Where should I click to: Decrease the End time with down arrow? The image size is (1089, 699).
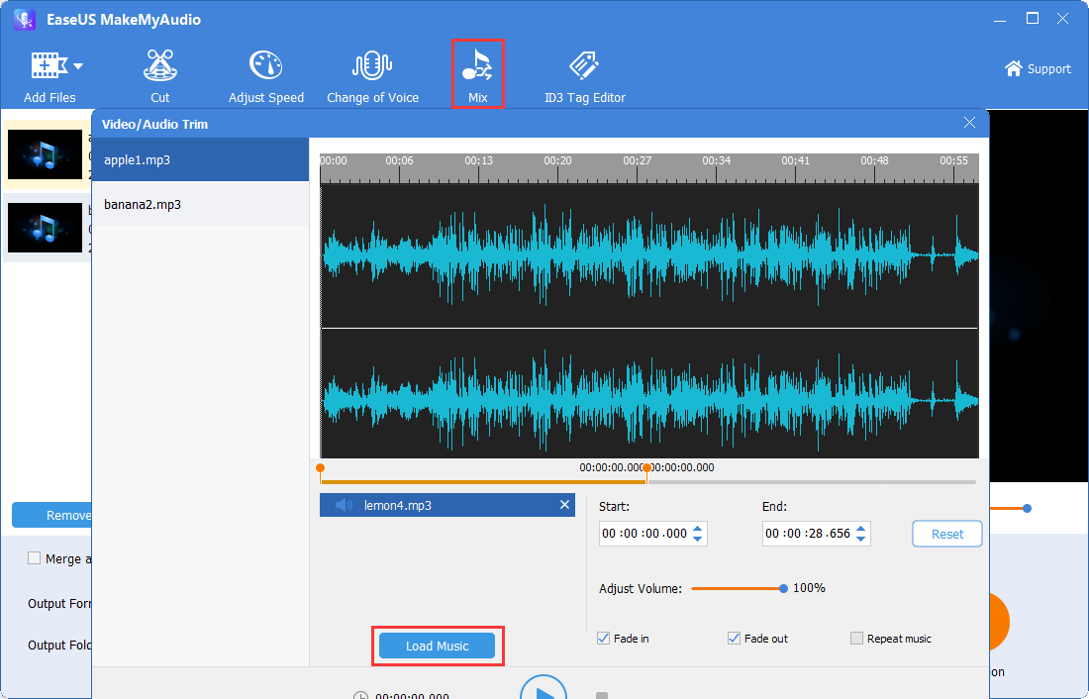pyautogui.click(x=861, y=540)
